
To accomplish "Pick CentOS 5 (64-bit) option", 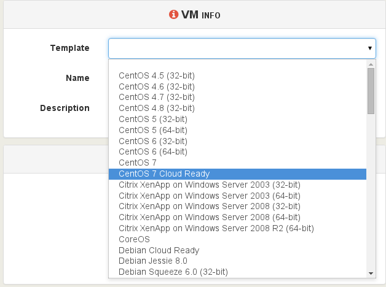I will 237,130.
